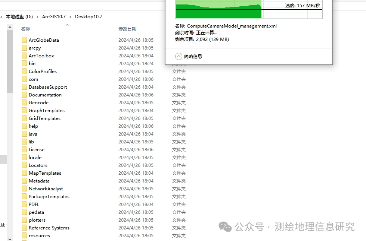The width and height of the screenshot is (366, 241).
Task: Sort files by the 修改日期 column header
Action: (x=128, y=29)
